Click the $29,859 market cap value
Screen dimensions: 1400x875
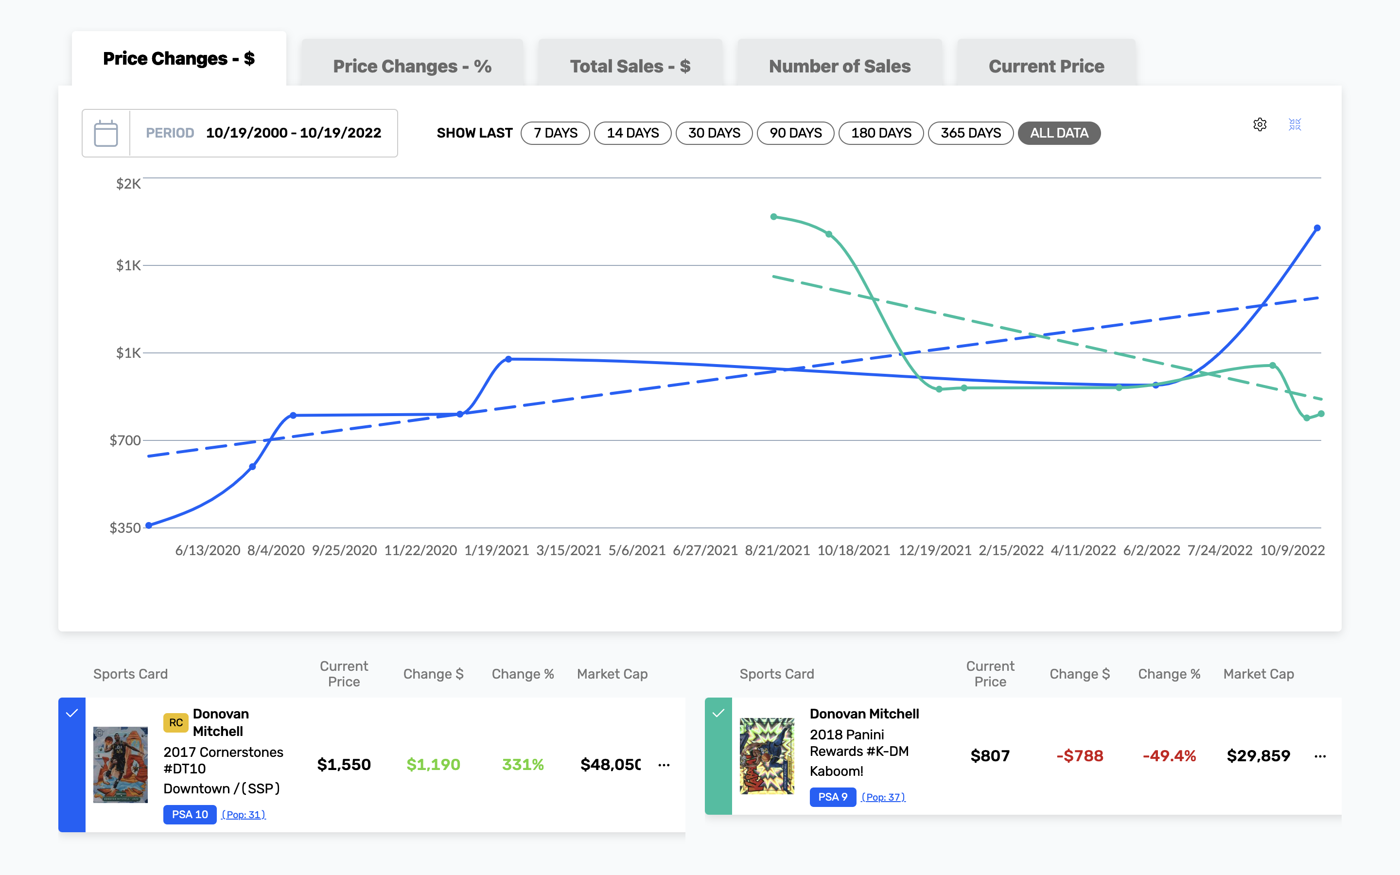pyautogui.click(x=1258, y=756)
